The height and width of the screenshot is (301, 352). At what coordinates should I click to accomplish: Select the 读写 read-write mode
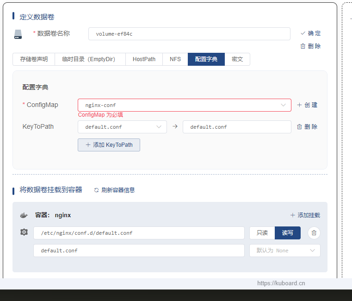[x=287, y=233]
